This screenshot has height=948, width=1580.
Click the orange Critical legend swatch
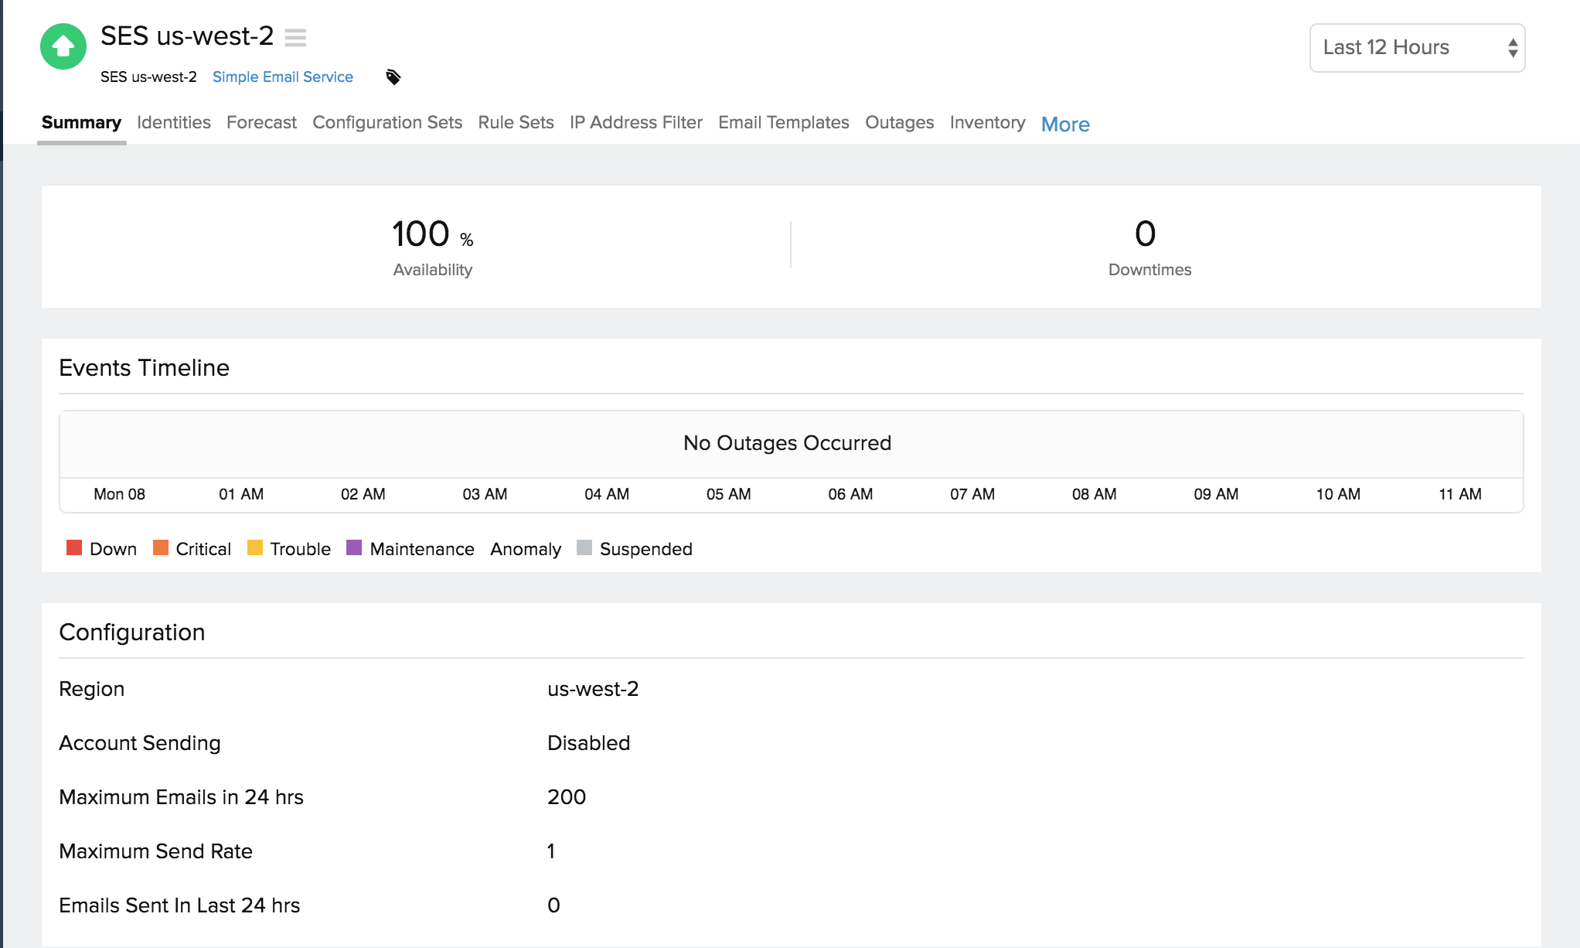point(161,548)
